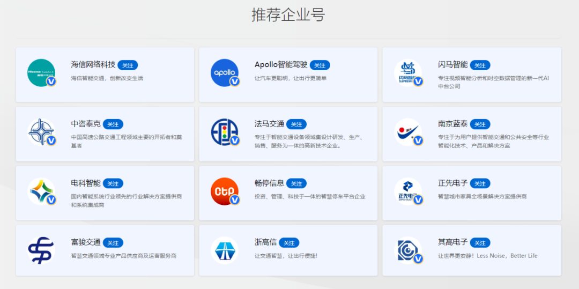The width and height of the screenshot is (579, 289).
Task: Click 关注 next to 南京蓝泰
Action: (480, 124)
